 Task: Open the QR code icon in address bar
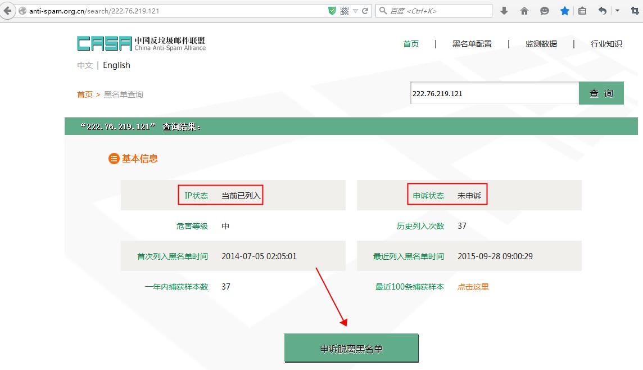[345, 11]
